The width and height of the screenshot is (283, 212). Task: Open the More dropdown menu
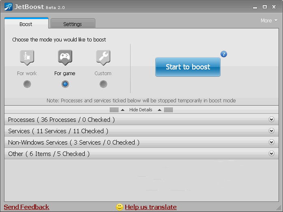(x=269, y=21)
